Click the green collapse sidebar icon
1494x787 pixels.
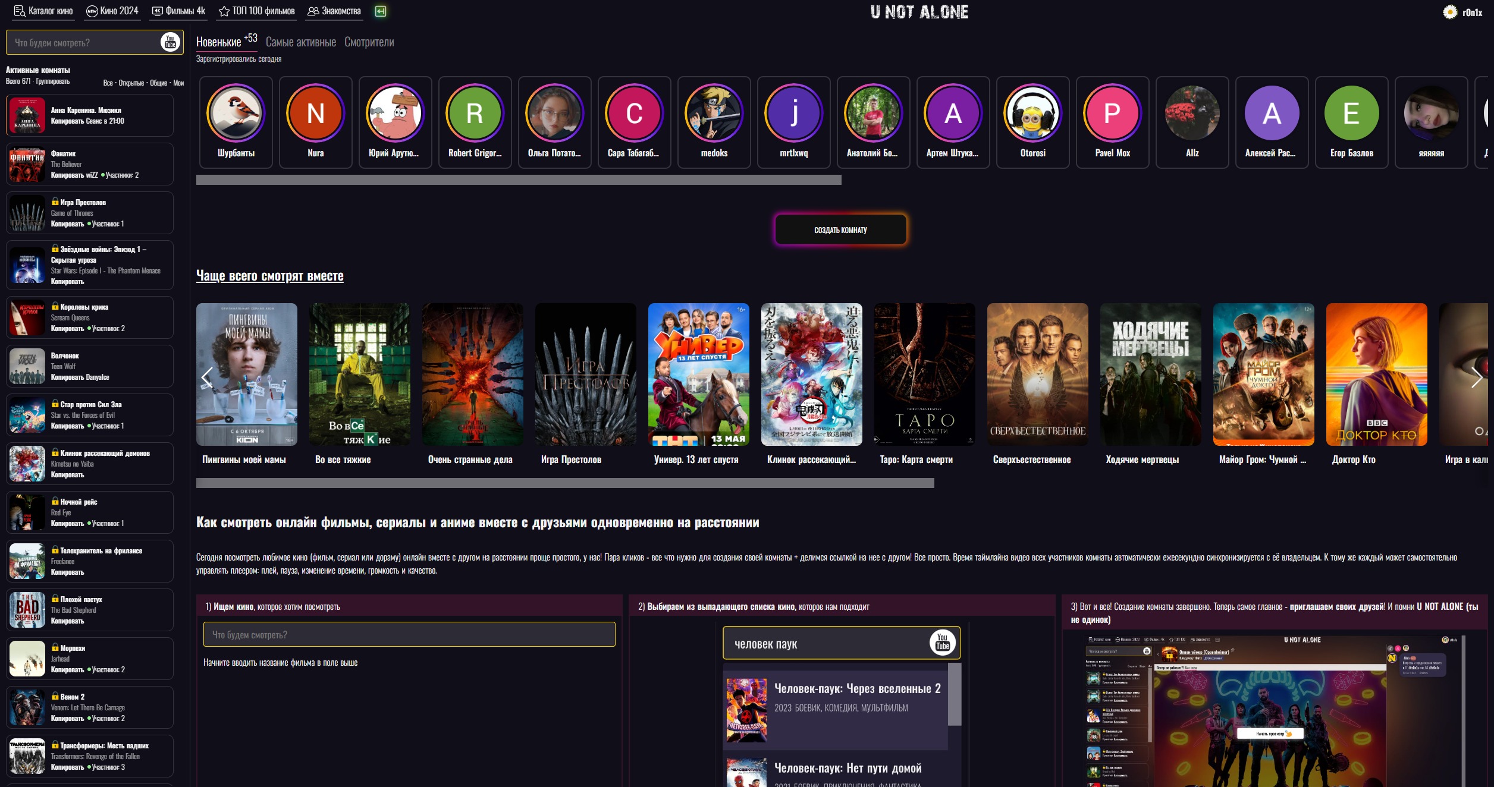pos(381,11)
